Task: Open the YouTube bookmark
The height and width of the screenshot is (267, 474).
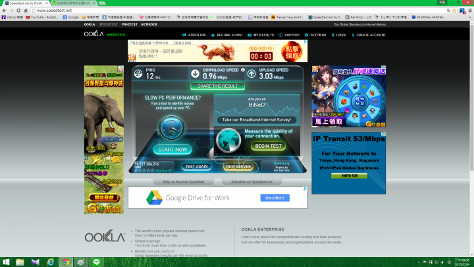Action: click(x=42, y=17)
